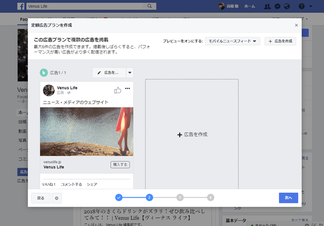Click the Venus Life page name in ad preview
This screenshot has height=226, width=324.
tap(67, 87)
